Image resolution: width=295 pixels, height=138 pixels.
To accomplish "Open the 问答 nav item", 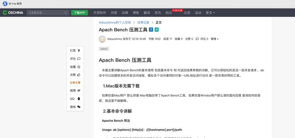I will point(114,13).
